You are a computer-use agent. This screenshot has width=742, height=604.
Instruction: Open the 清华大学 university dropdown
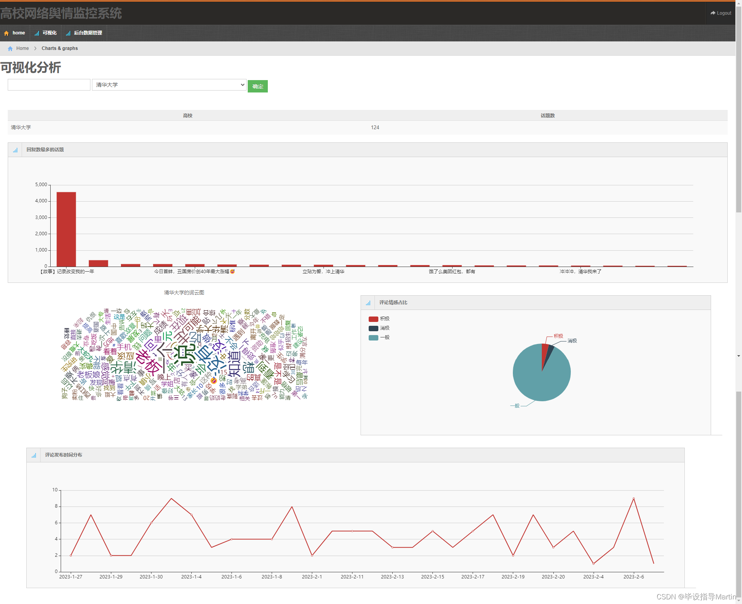coord(169,85)
